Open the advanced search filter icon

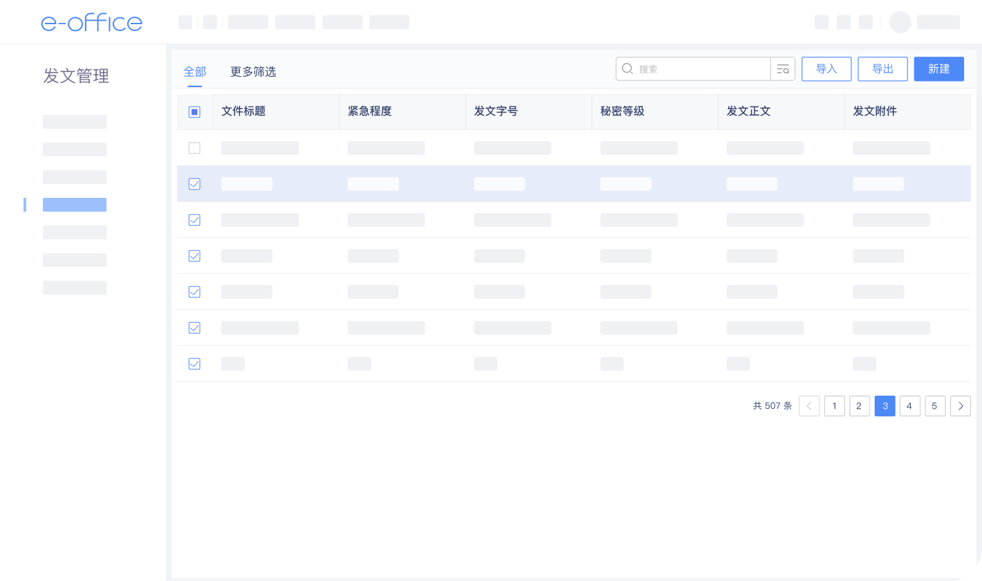point(783,69)
